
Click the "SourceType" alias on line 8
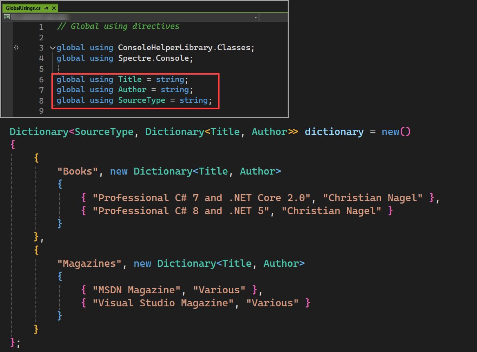[142, 100]
